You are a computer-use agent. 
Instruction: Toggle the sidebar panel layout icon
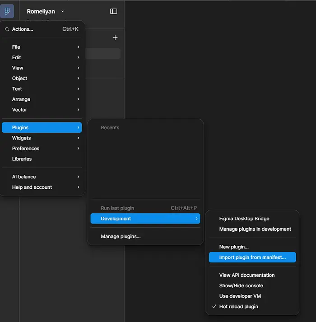click(114, 11)
